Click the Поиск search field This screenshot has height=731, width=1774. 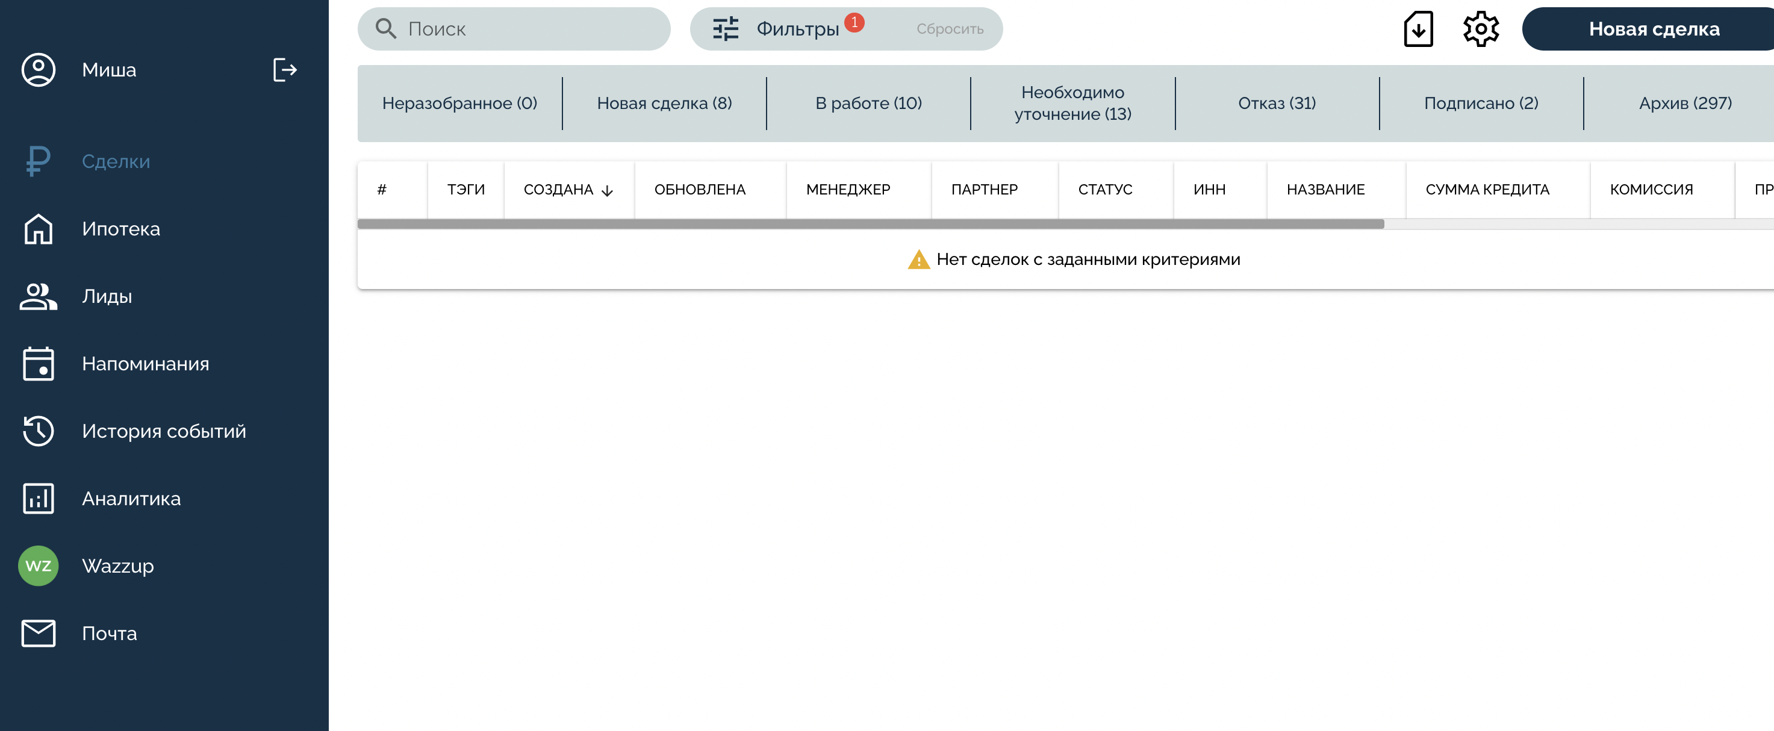click(x=513, y=29)
